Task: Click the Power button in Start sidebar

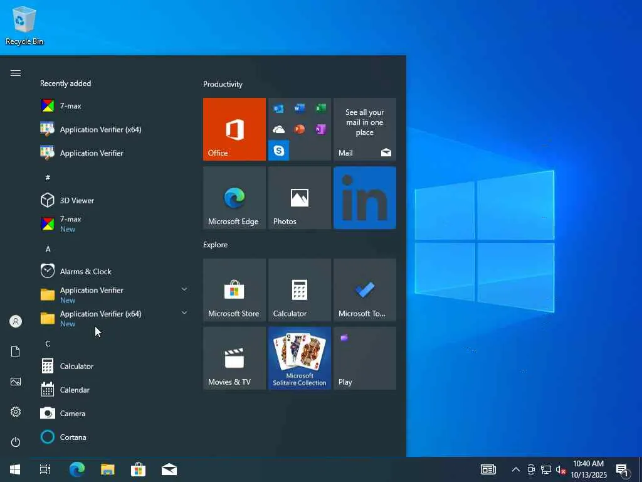Action: (x=16, y=442)
